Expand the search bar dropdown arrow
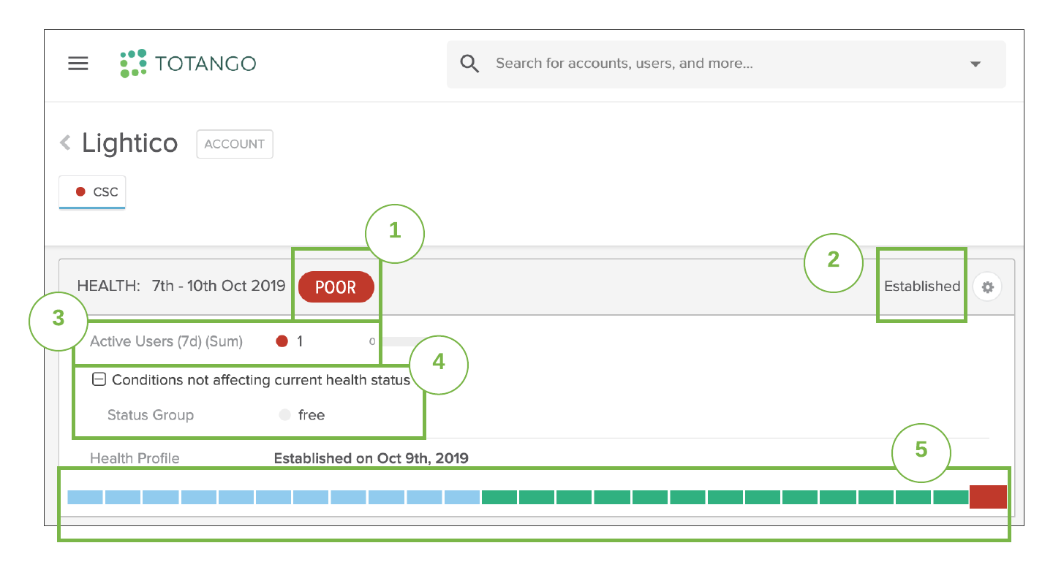This screenshot has height=570, width=1053. point(975,64)
